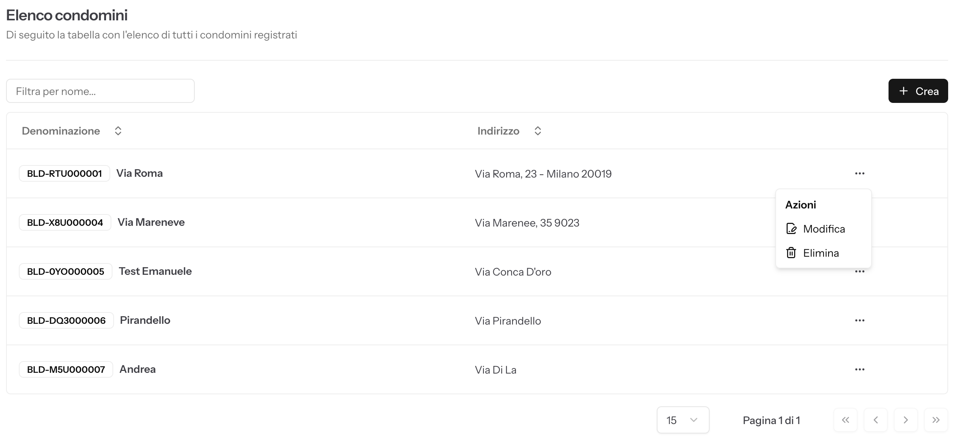Open actions menu for Test Emanuele row
The height and width of the screenshot is (438, 961).
click(x=859, y=272)
